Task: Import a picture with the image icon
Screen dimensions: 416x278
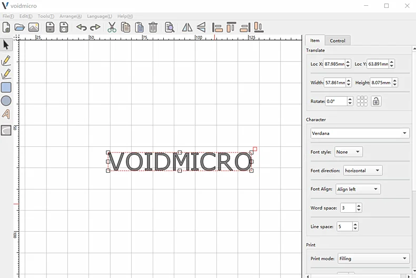Action: (34, 27)
